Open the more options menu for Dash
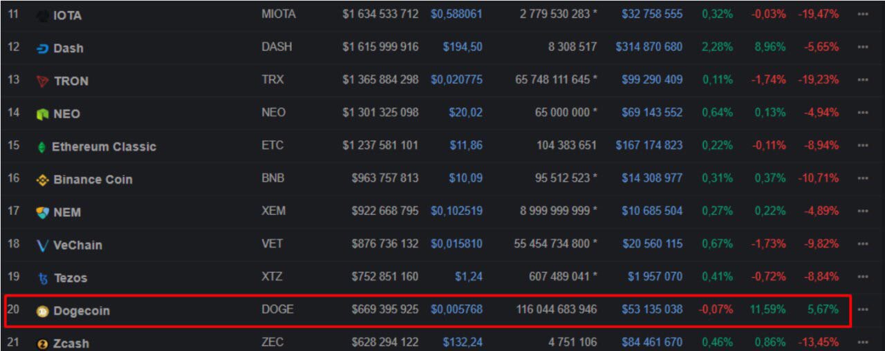Image resolution: width=885 pixels, height=351 pixels. click(862, 47)
